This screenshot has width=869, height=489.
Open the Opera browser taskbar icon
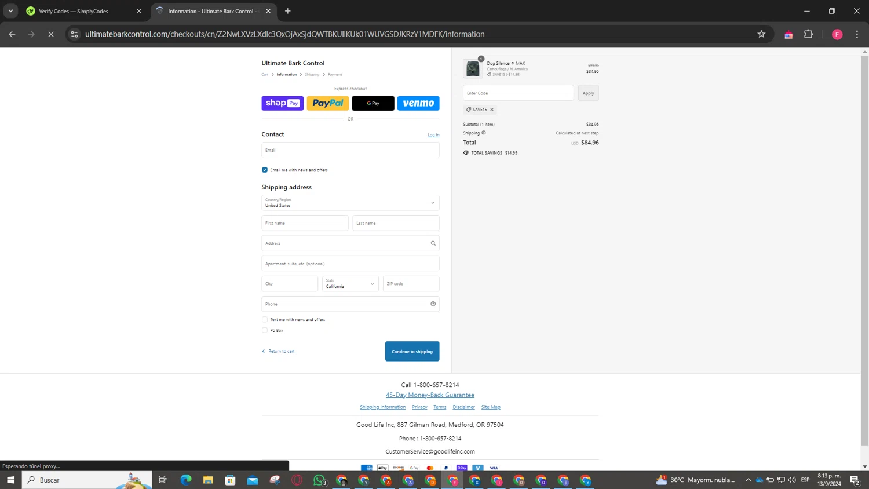297,480
